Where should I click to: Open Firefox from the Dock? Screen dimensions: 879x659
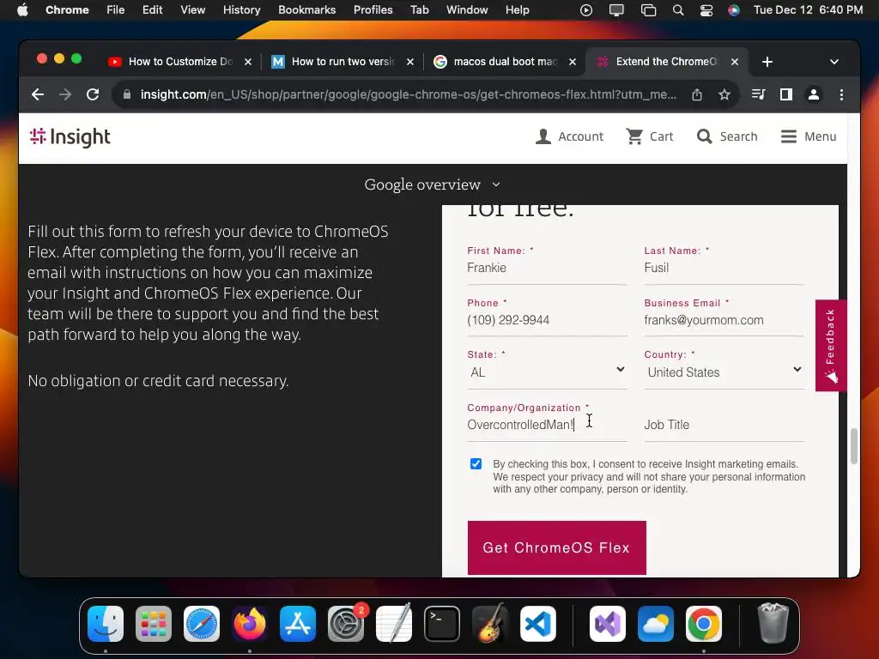(x=250, y=624)
